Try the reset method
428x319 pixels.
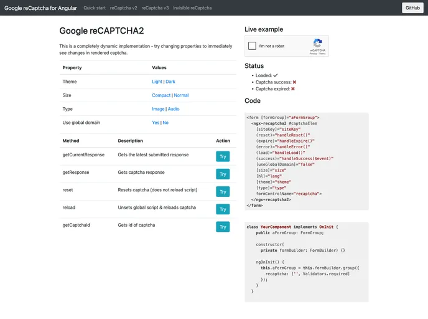click(x=223, y=192)
